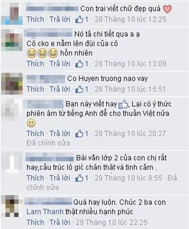Click 'Trả lời' on the 'Quá hay luôn' comment
The image size is (189, 229).
coord(60,222)
